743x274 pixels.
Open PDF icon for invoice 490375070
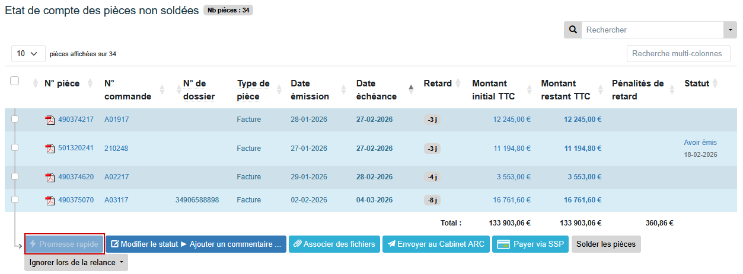[x=50, y=201]
